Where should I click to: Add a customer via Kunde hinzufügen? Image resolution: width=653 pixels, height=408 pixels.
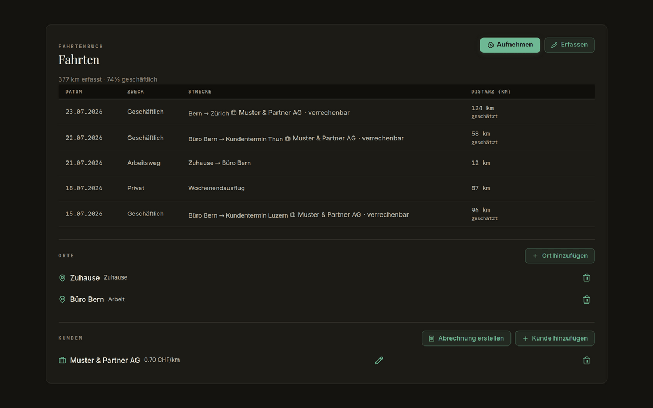tap(555, 338)
